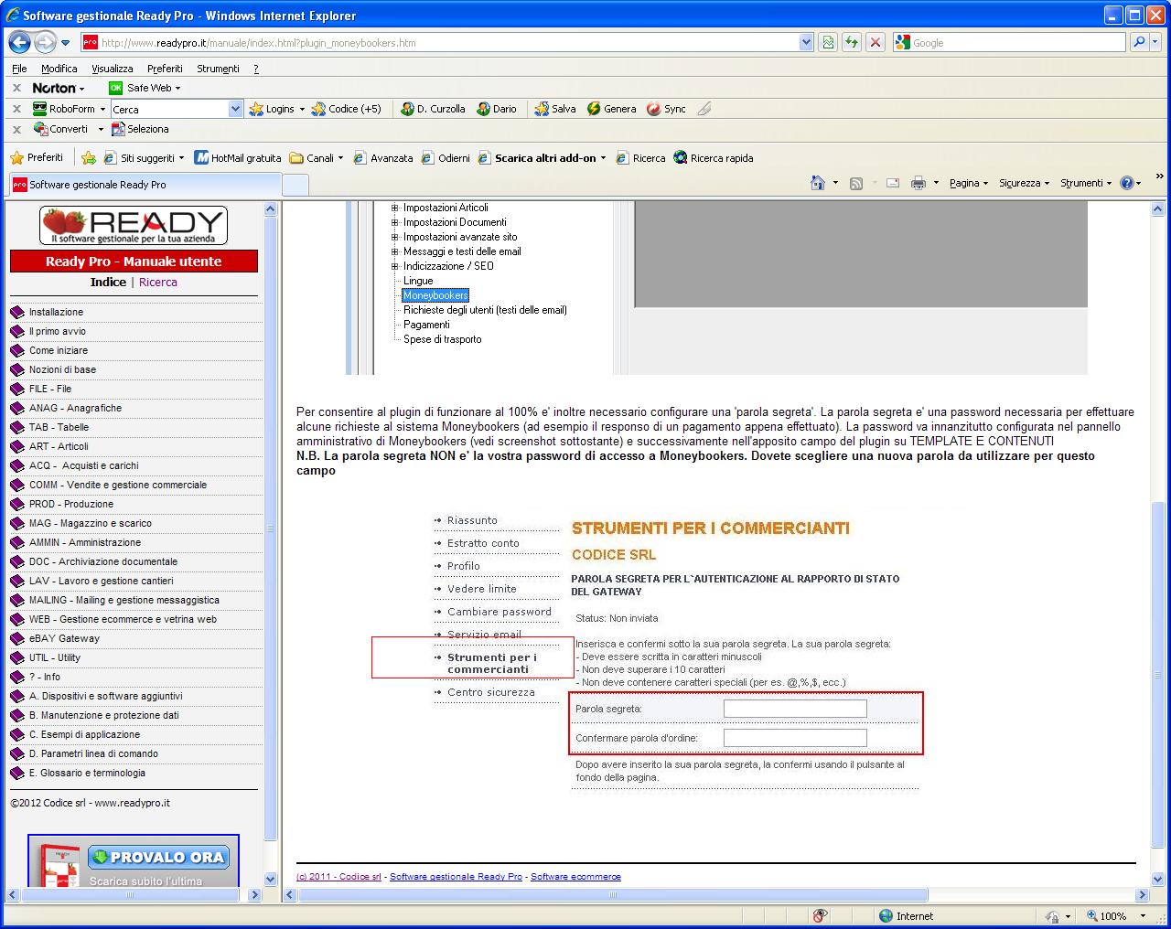Click the main page vertical scrollbar thumb

tap(1157, 675)
